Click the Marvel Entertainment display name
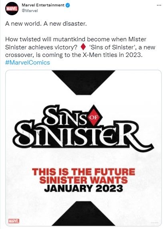This screenshot has height=229, width=163. point(43,5)
